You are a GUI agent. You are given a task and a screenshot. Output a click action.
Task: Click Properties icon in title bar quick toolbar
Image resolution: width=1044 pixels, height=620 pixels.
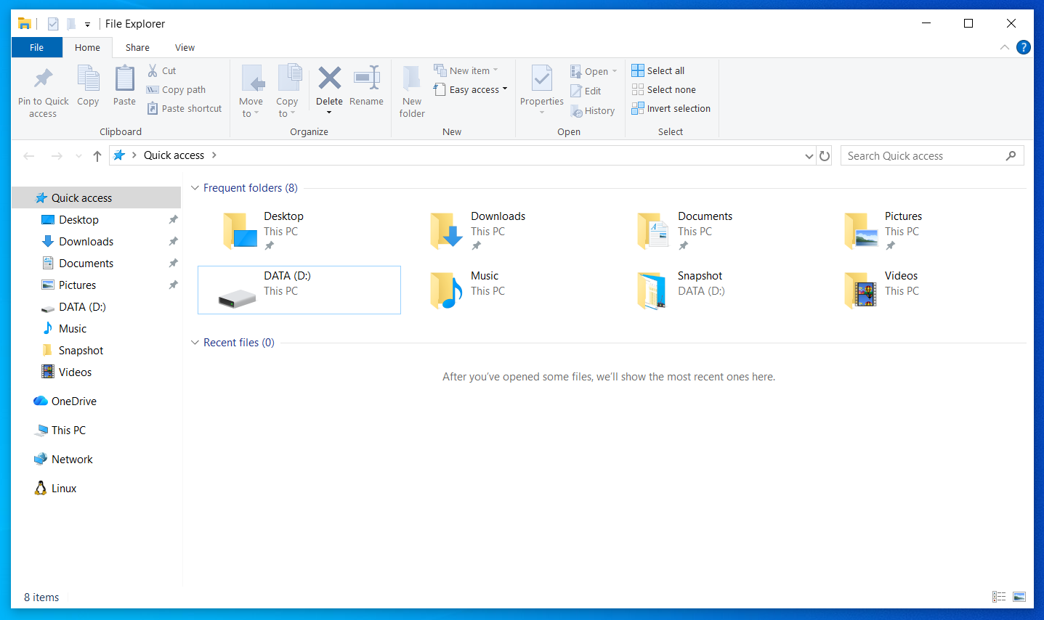[x=53, y=24]
